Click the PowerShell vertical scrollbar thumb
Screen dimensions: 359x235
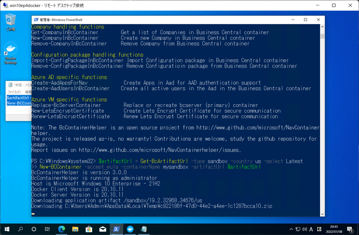tap(323, 36)
